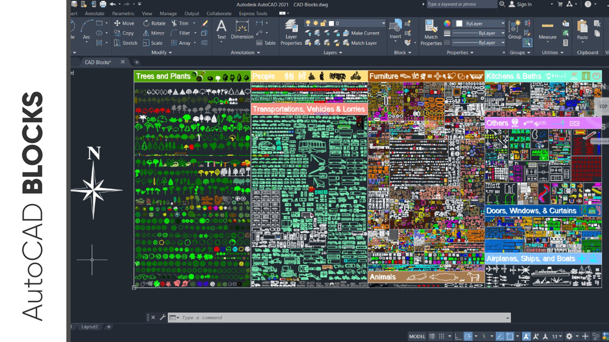Open the Quick Calculator icon in Utilities
609x342 pixels.
click(x=565, y=42)
